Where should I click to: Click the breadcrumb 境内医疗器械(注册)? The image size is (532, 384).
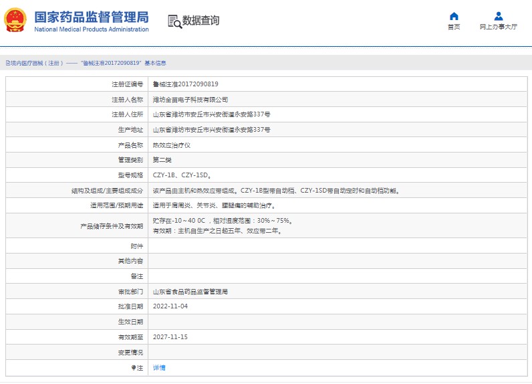(x=35, y=63)
